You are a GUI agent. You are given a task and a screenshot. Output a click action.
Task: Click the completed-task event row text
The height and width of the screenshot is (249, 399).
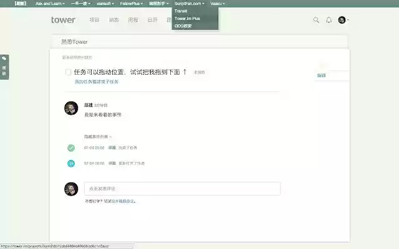click(110, 148)
